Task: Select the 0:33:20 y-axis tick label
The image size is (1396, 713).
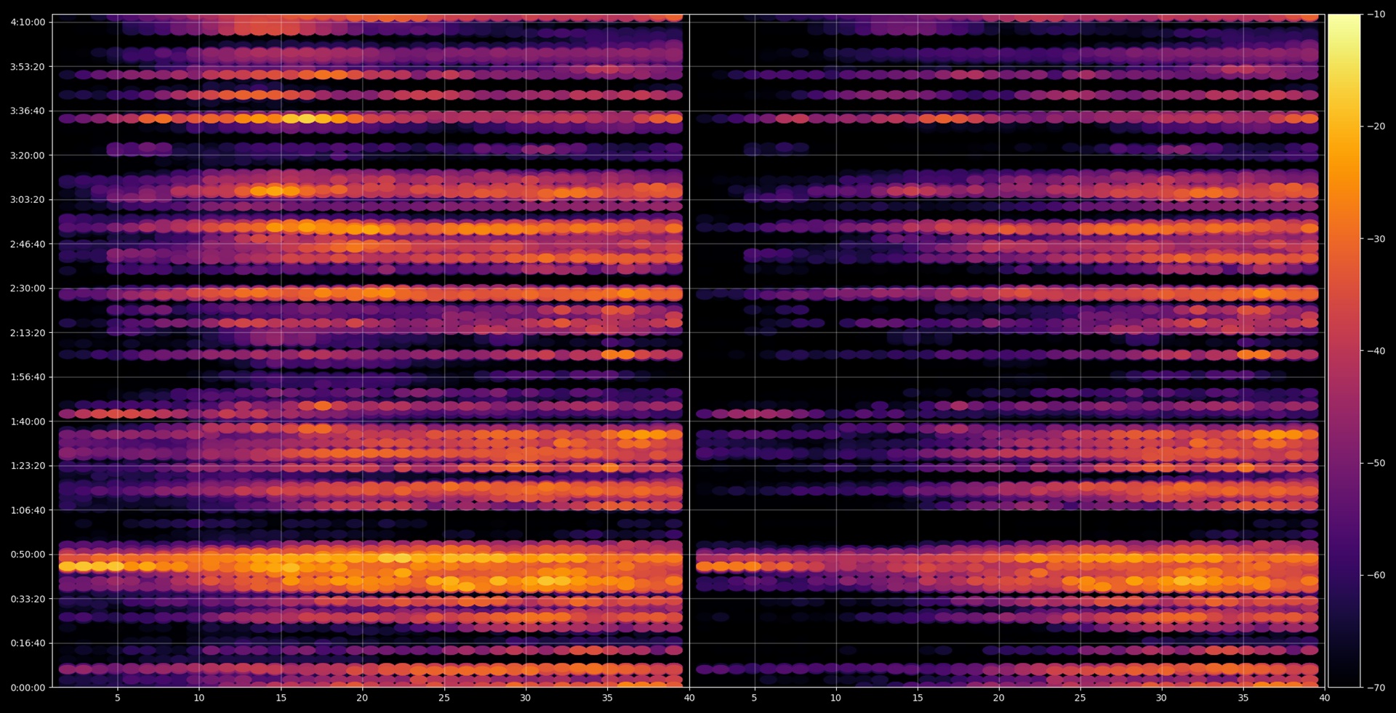Action: coord(28,600)
